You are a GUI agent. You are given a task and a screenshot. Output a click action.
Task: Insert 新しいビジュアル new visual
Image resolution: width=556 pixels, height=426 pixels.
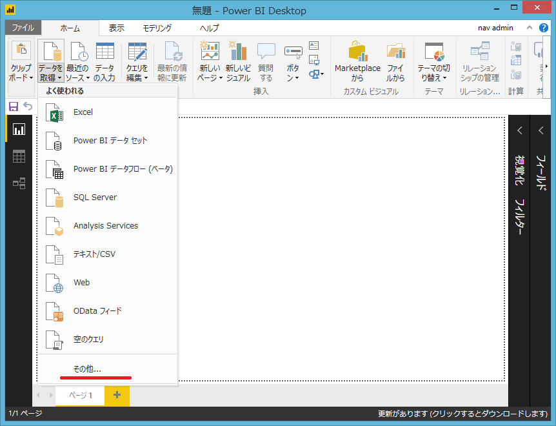click(238, 61)
